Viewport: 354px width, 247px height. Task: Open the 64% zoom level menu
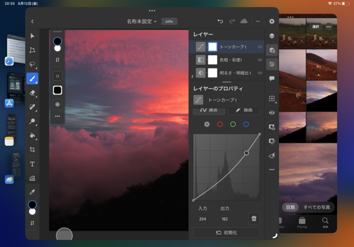tap(169, 22)
